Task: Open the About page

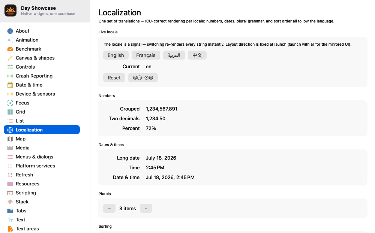Action: pos(42,31)
